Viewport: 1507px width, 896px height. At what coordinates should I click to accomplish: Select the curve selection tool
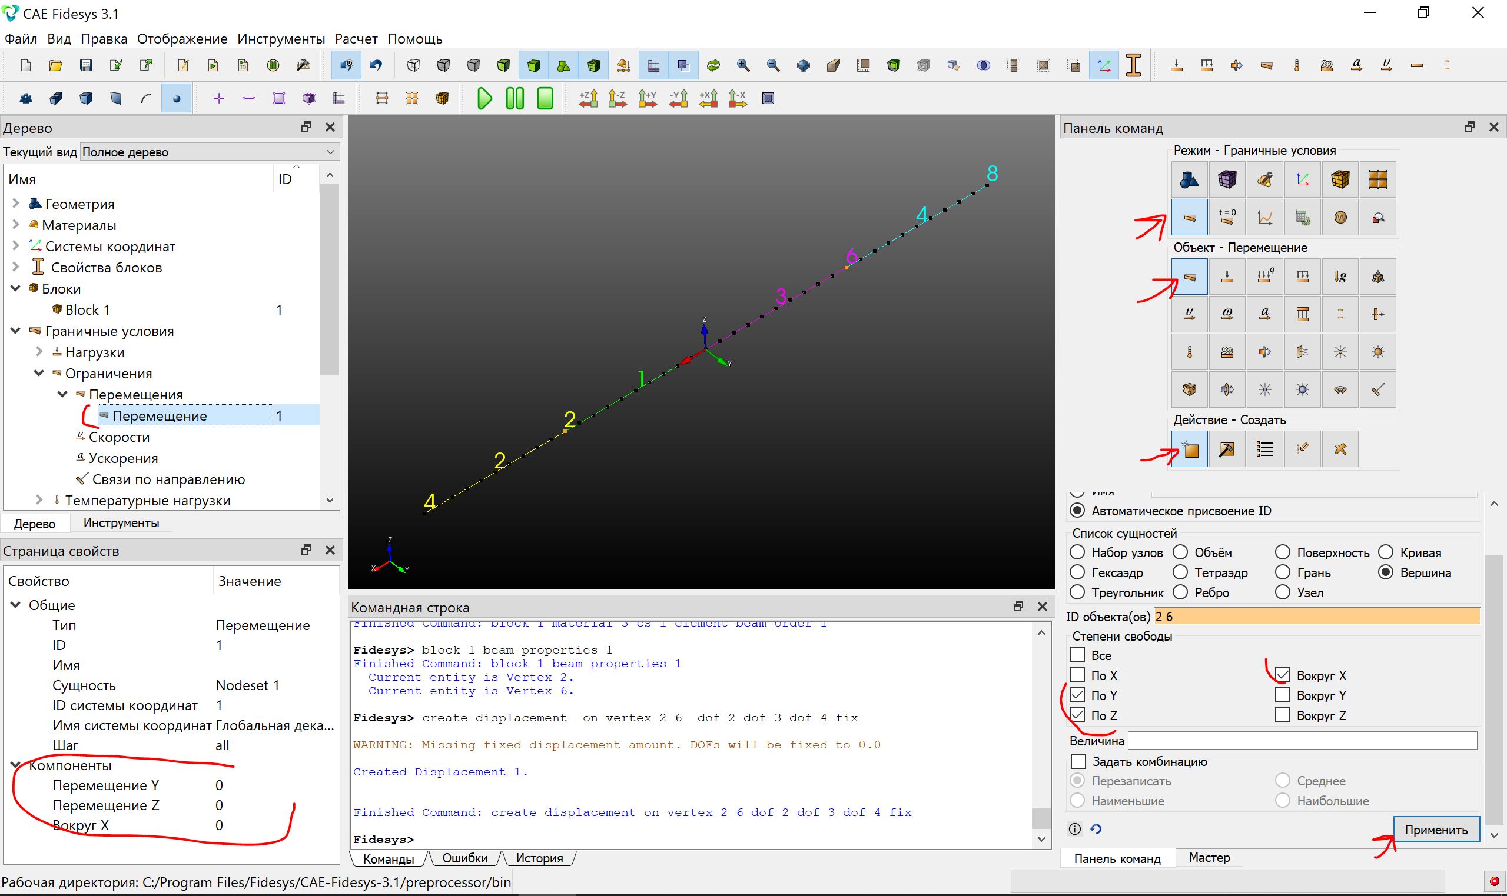click(x=145, y=98)
